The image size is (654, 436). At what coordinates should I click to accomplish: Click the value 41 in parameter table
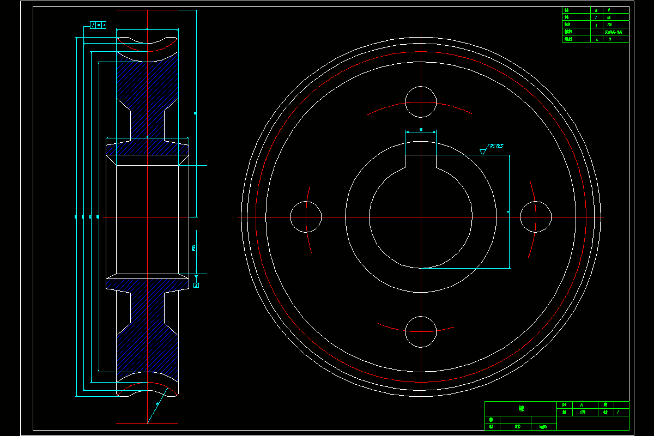(x=608, y=17)
